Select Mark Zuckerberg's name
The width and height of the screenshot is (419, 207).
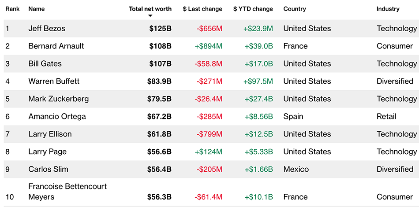[x=58, y=99]
